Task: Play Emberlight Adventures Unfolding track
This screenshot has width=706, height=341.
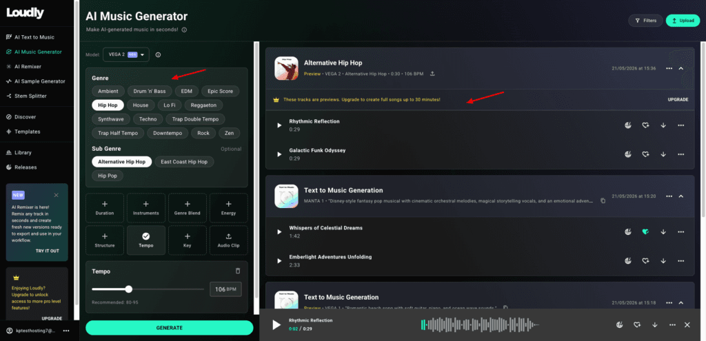Action: tap(279, 260)
